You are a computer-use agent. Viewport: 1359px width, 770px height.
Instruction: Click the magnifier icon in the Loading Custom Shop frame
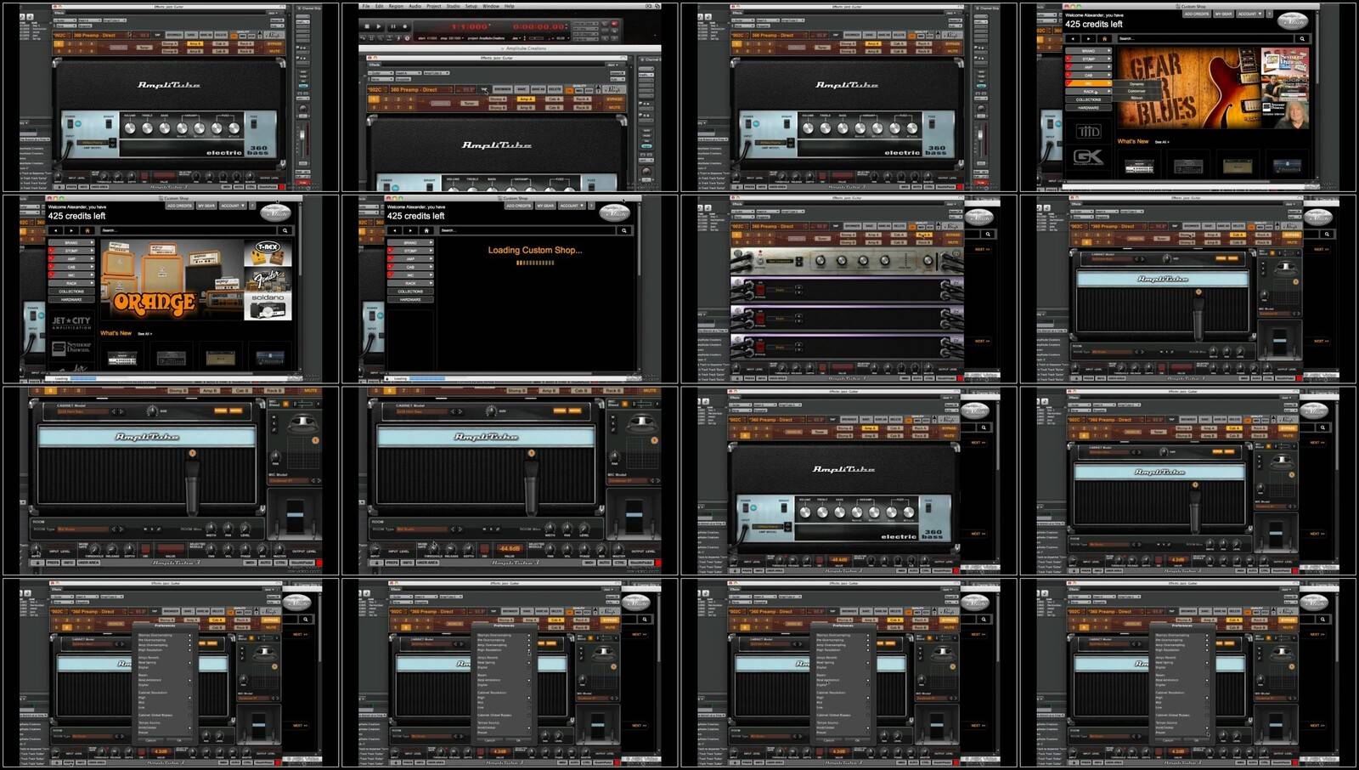[625, 230]
